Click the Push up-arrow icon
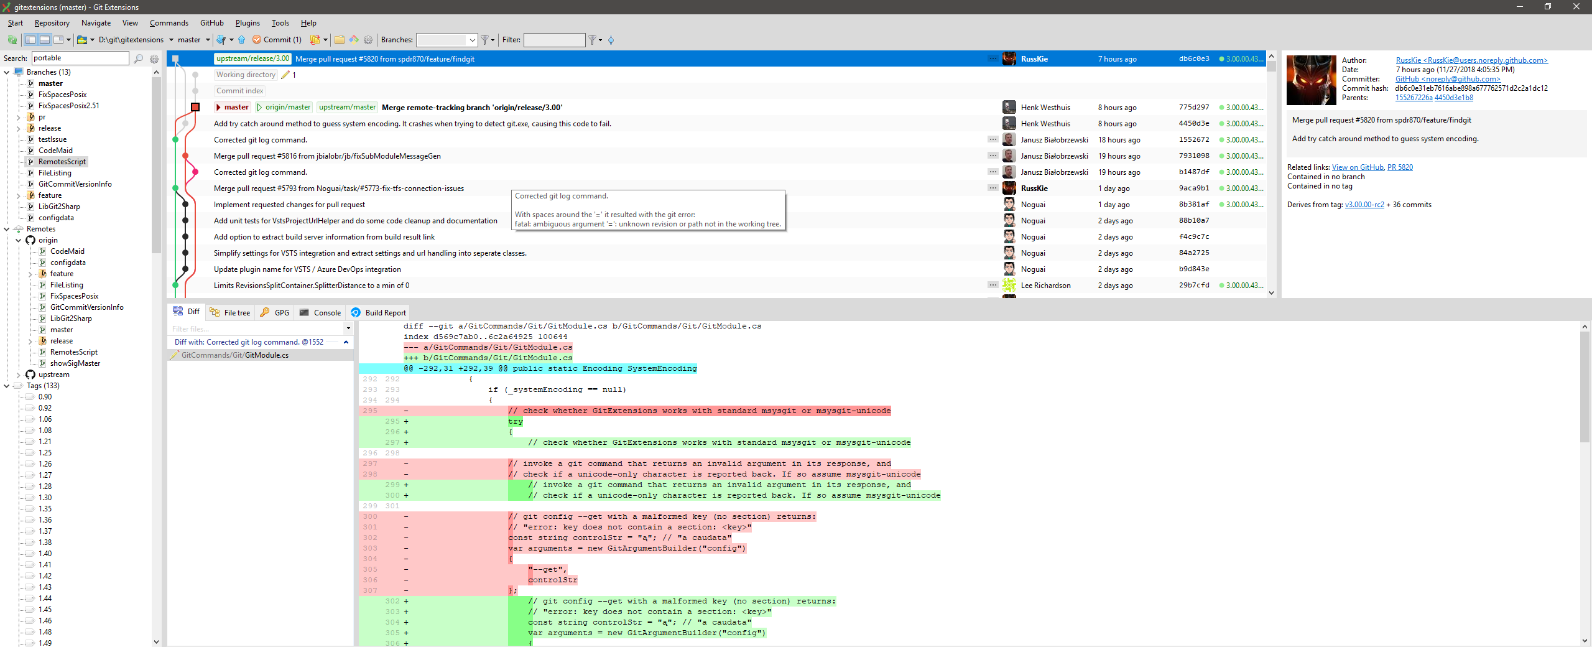1592x647 pixels. (241, 40)
